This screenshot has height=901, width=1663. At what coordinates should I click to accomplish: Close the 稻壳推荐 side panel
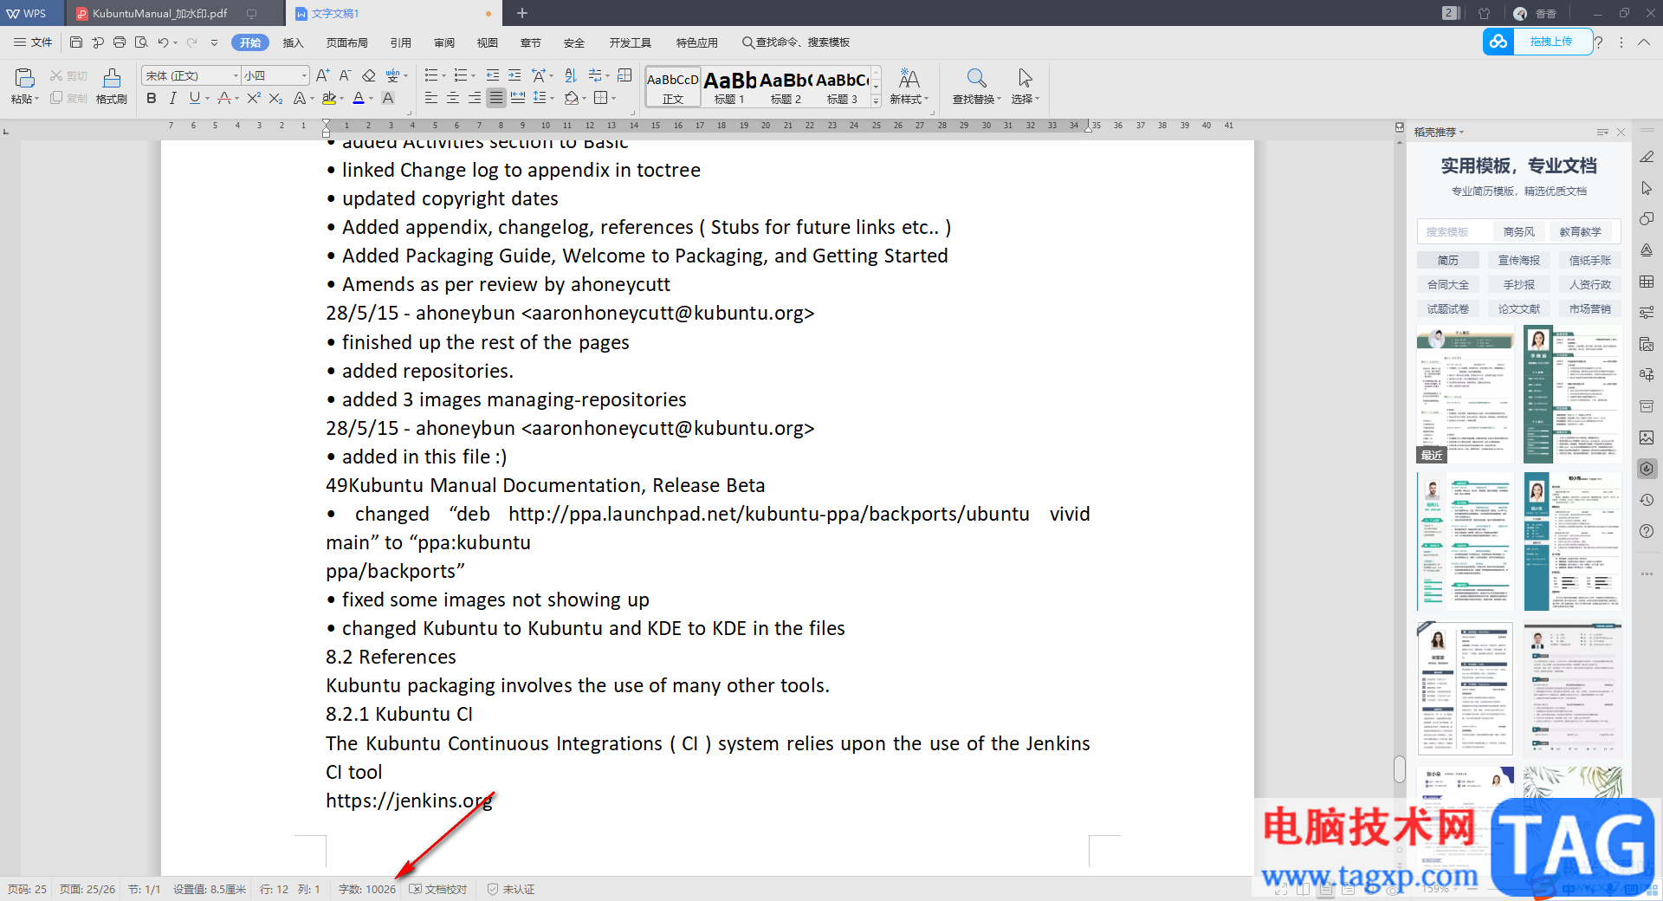tap(1621, 132)
